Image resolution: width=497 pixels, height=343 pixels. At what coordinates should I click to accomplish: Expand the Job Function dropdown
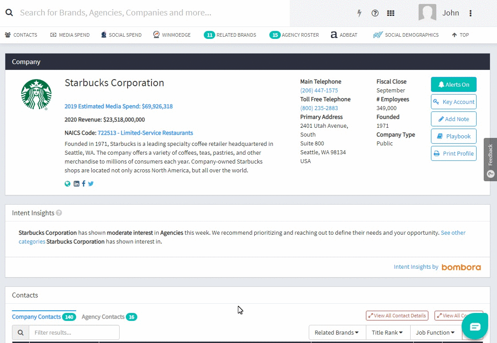point(436,332)
